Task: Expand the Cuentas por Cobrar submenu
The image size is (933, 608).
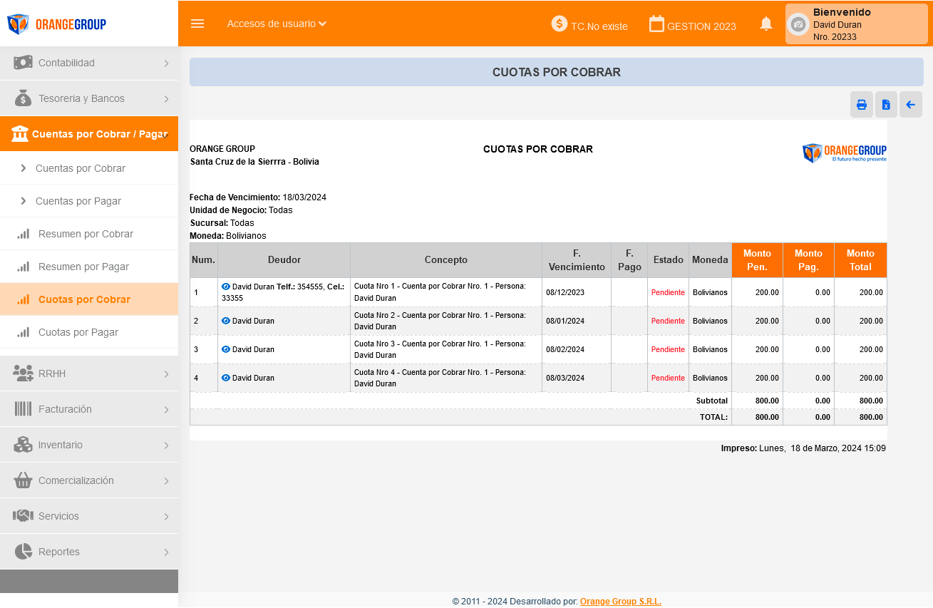Action: [x=80, y=168]
